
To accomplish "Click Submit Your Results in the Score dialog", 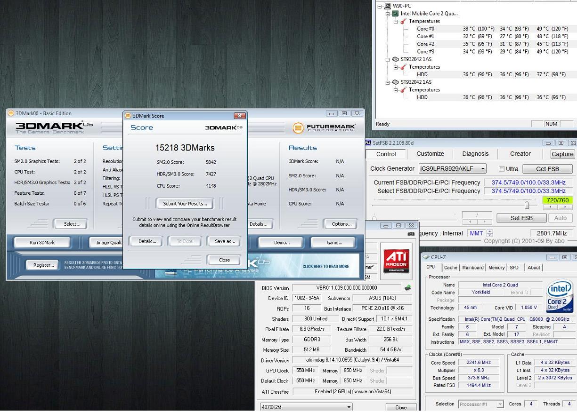I will pyautogui.click(x=185, y=204).
